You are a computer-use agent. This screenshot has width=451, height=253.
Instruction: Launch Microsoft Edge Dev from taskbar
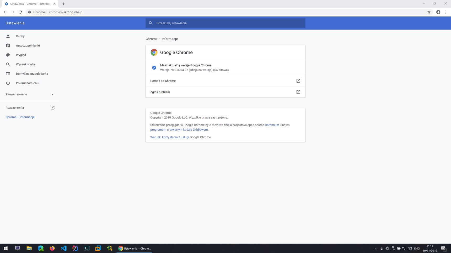click(x=41, y=248)
